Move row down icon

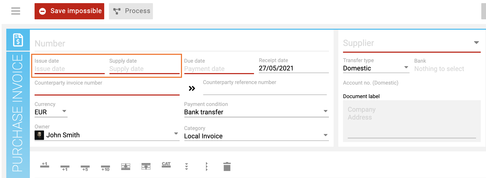pos(146,167)
